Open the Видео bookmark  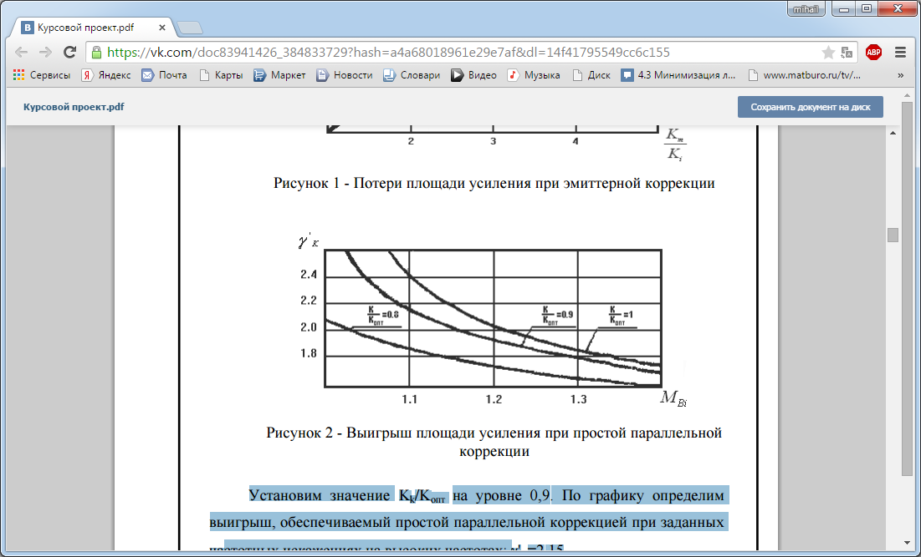474,75
